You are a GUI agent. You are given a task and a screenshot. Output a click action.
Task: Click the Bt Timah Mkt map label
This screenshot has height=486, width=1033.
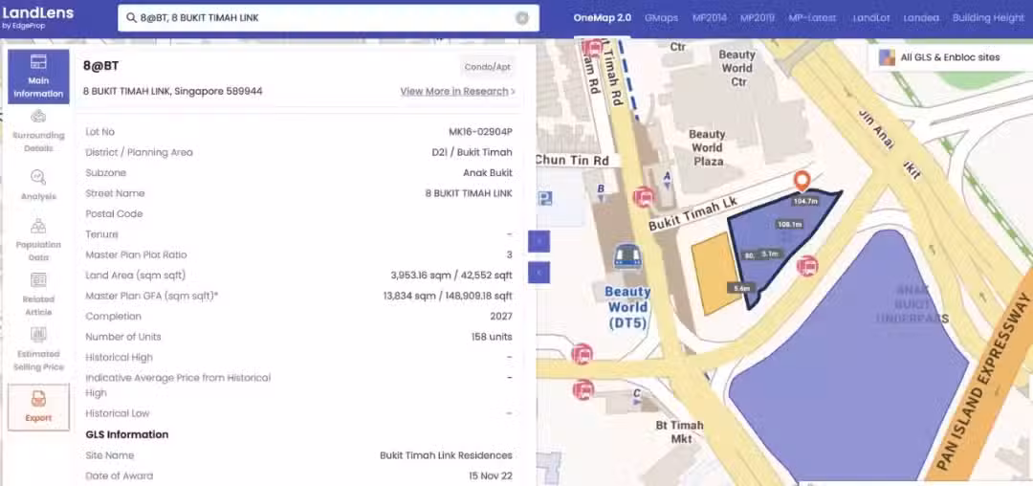pos(679,431)
